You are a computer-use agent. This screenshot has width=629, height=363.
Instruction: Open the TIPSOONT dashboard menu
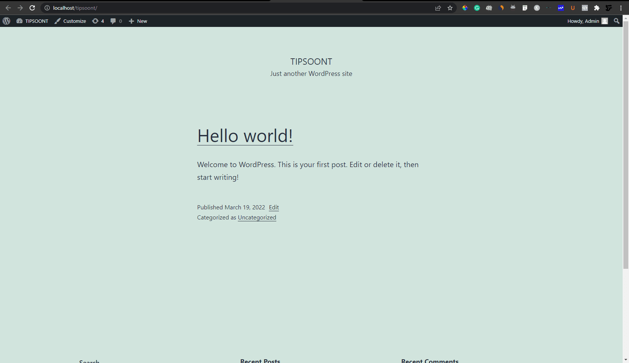coord(33,21)
